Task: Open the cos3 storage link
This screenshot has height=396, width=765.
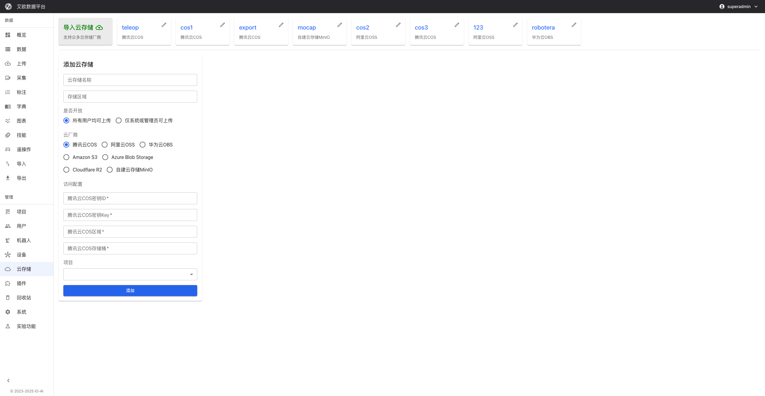Action: pyautogui.click(x=421, y=27)
